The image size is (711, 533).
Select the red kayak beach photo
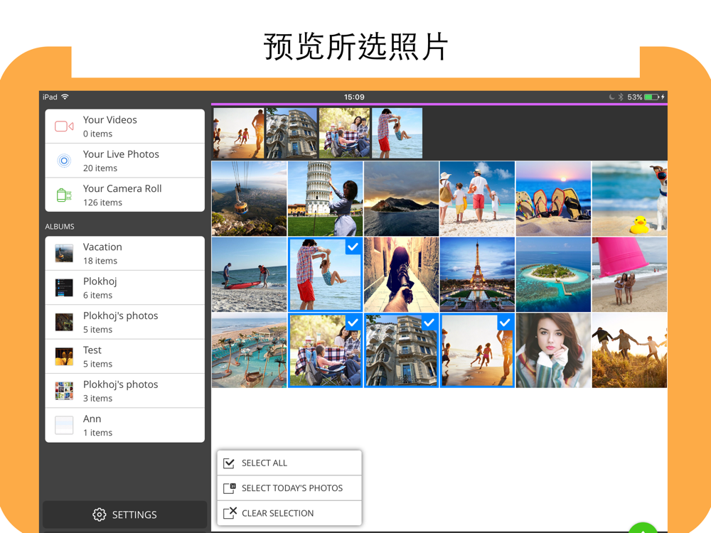pos(249,274)
